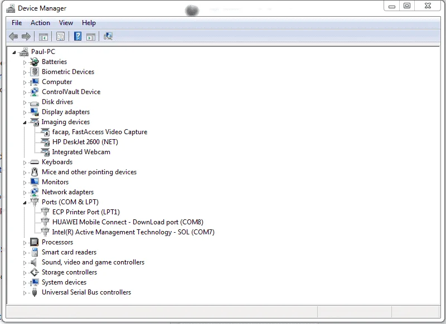Click the Biometric Devices fingerprint icon
The width and height of the screenshot is (446, 324).
[x=35, y=72]
